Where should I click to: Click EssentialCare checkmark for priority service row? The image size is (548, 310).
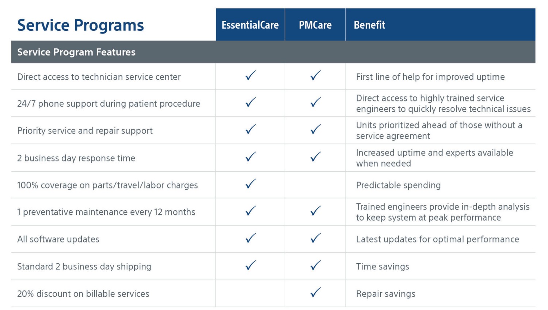click(251, 129)
